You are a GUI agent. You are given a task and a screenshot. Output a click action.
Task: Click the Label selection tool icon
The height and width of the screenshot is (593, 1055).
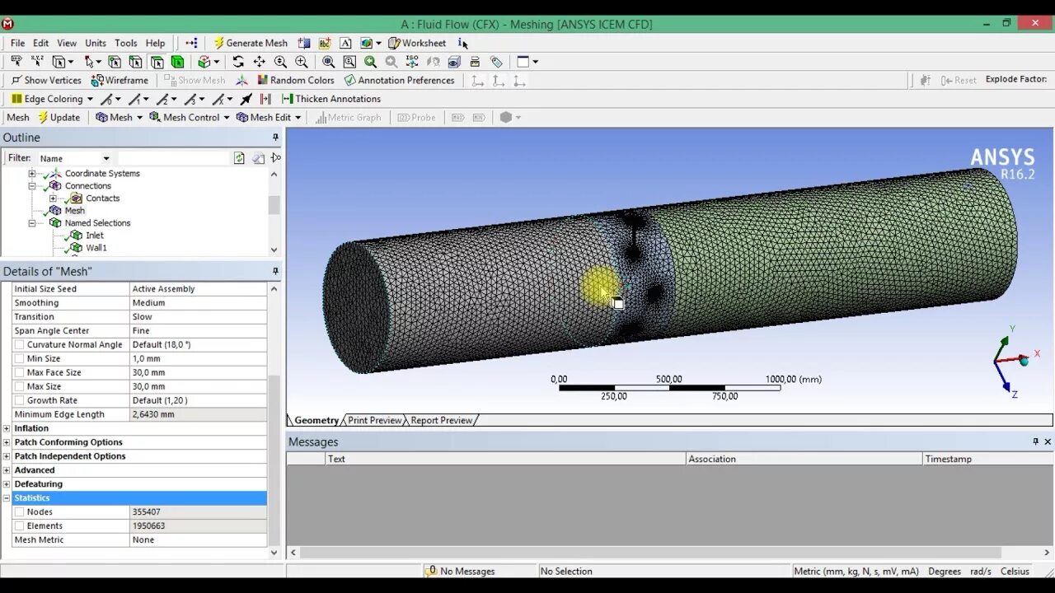[x=16, y=62]
